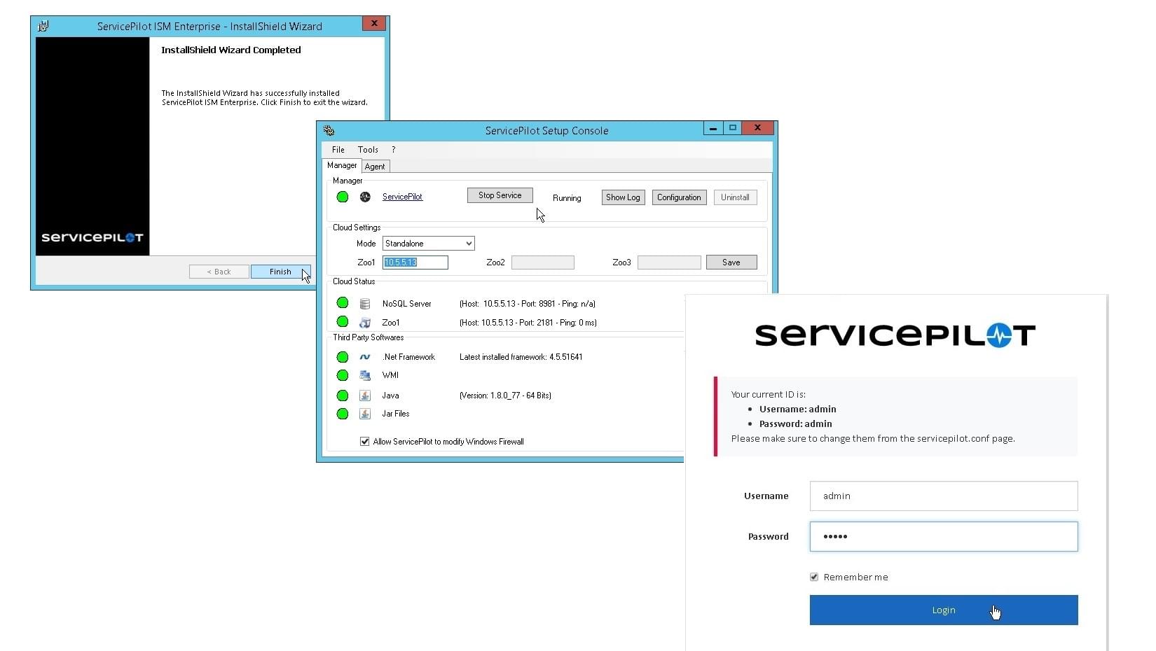The image size is (1156, 651).
Task: Click the Show Log button
Action: 623,197
